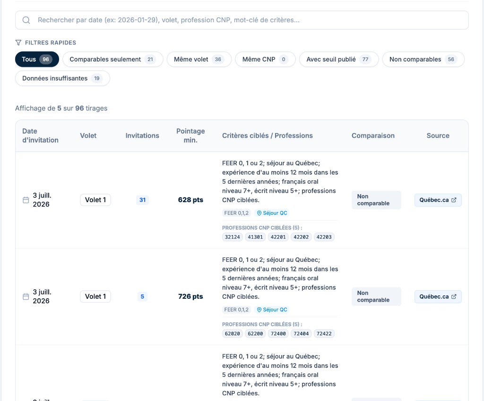Click the search magnifier icon

[x=26, y=20]
